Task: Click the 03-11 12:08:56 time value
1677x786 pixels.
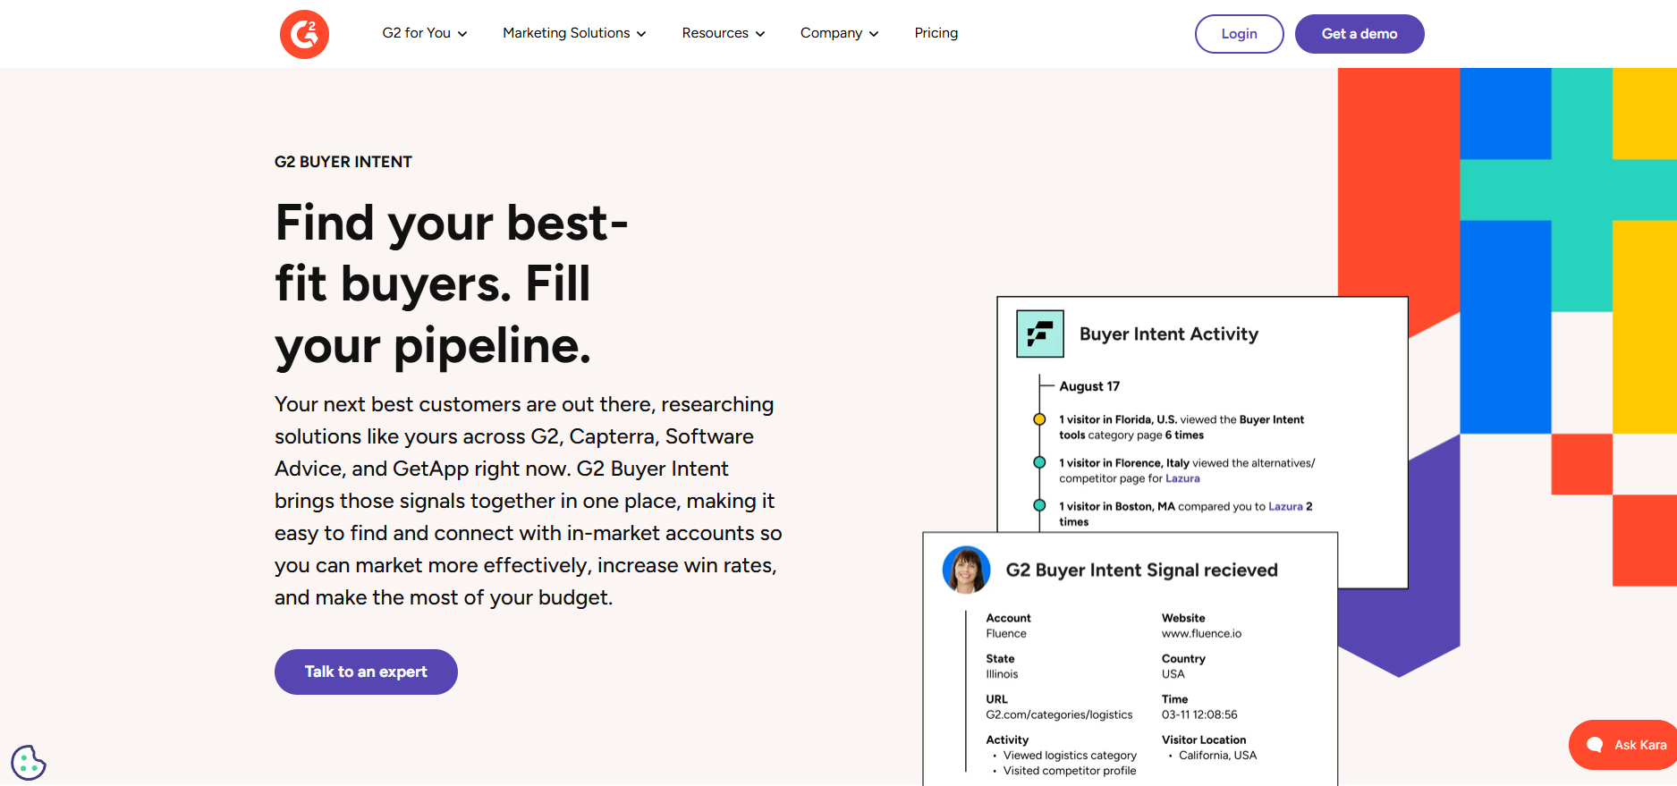Action: (1199, 714)
